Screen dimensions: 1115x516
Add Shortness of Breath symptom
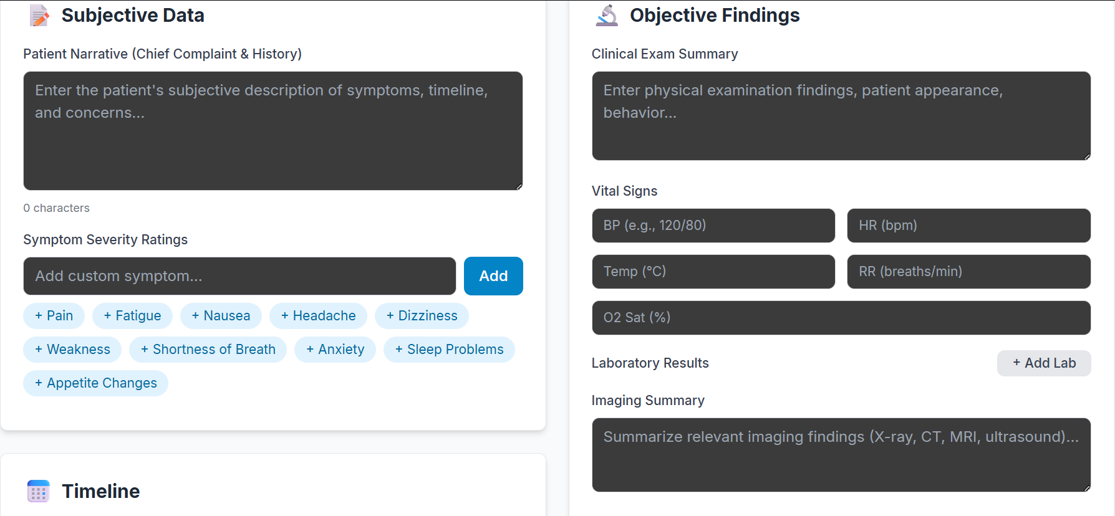(x=208, y=350)
